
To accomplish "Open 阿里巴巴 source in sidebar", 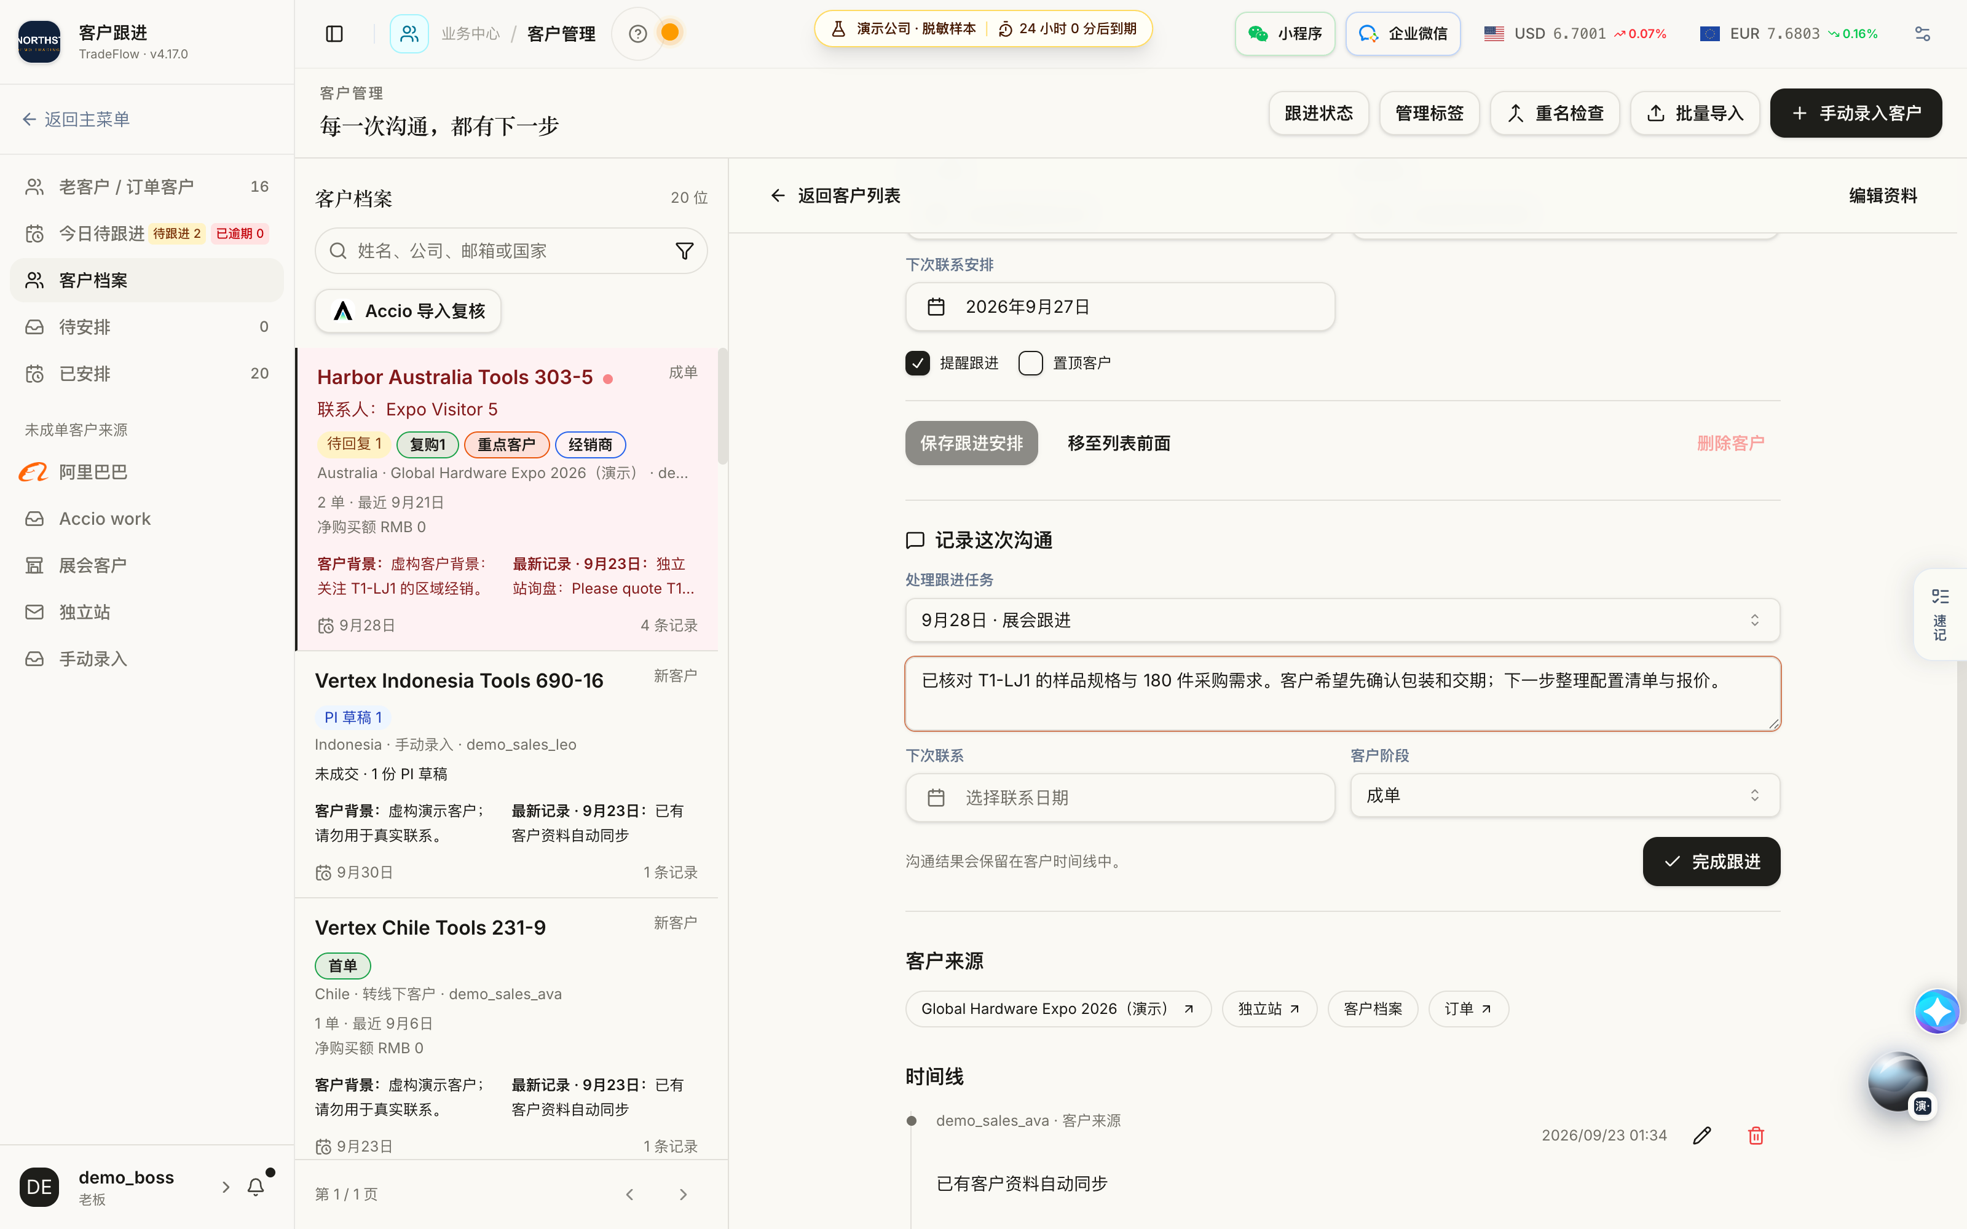I will 146,471.
